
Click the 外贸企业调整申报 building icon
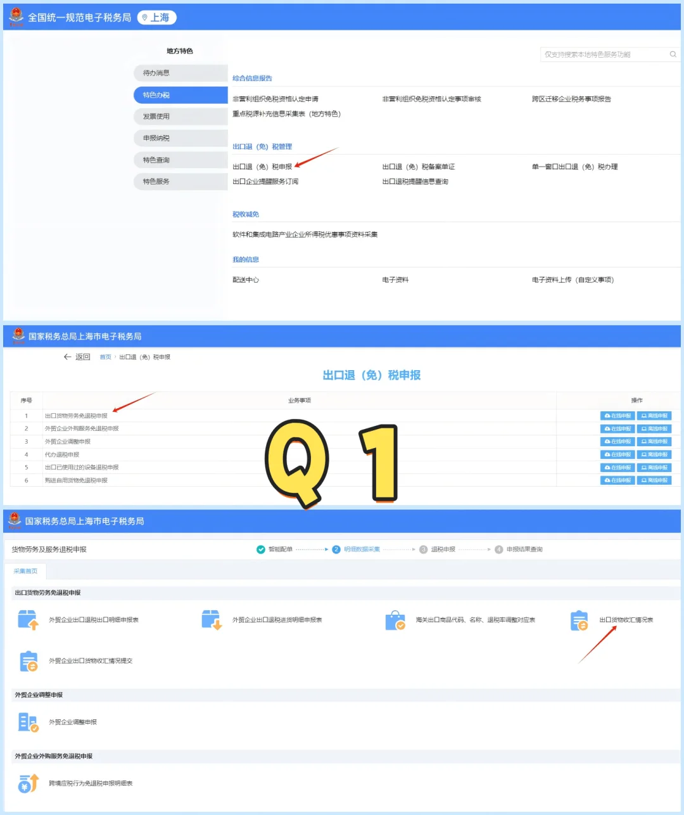[x=28, y=722]
